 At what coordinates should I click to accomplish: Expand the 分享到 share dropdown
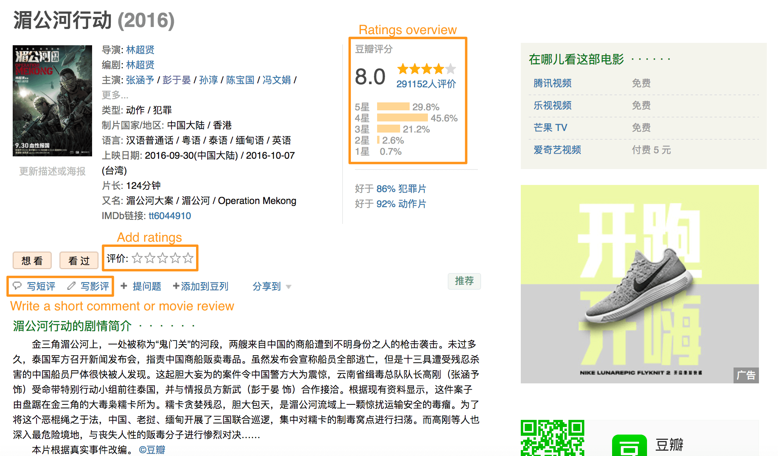(272, 286)
